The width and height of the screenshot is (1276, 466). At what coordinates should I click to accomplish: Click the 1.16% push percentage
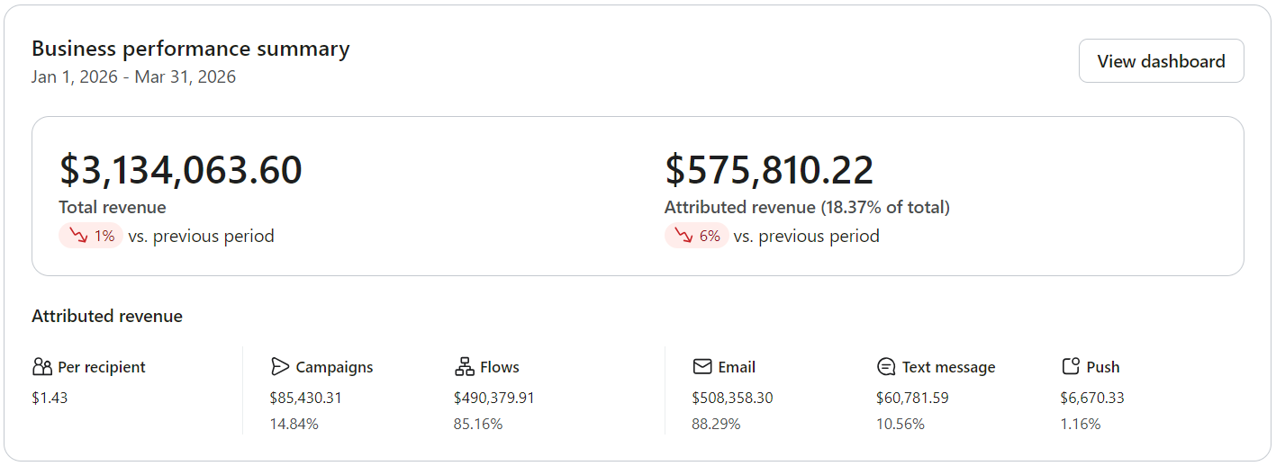click(1081, 424)
